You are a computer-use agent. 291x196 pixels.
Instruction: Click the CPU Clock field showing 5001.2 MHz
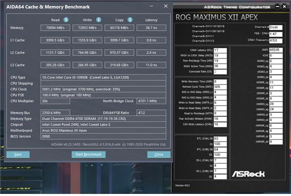click(103, 89)
